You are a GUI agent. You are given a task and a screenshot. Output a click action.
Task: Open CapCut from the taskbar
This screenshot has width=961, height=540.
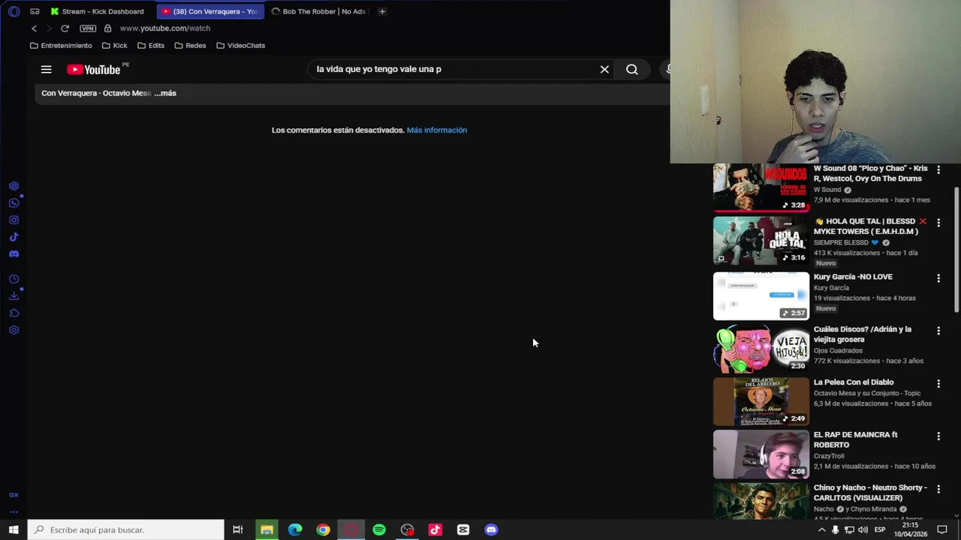click(x=463, y=529)
